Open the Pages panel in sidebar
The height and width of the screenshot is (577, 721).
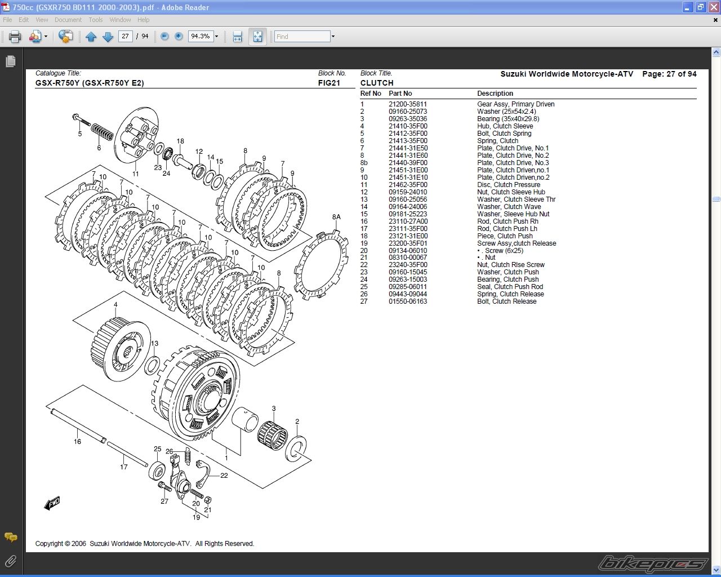pos(10,61)
